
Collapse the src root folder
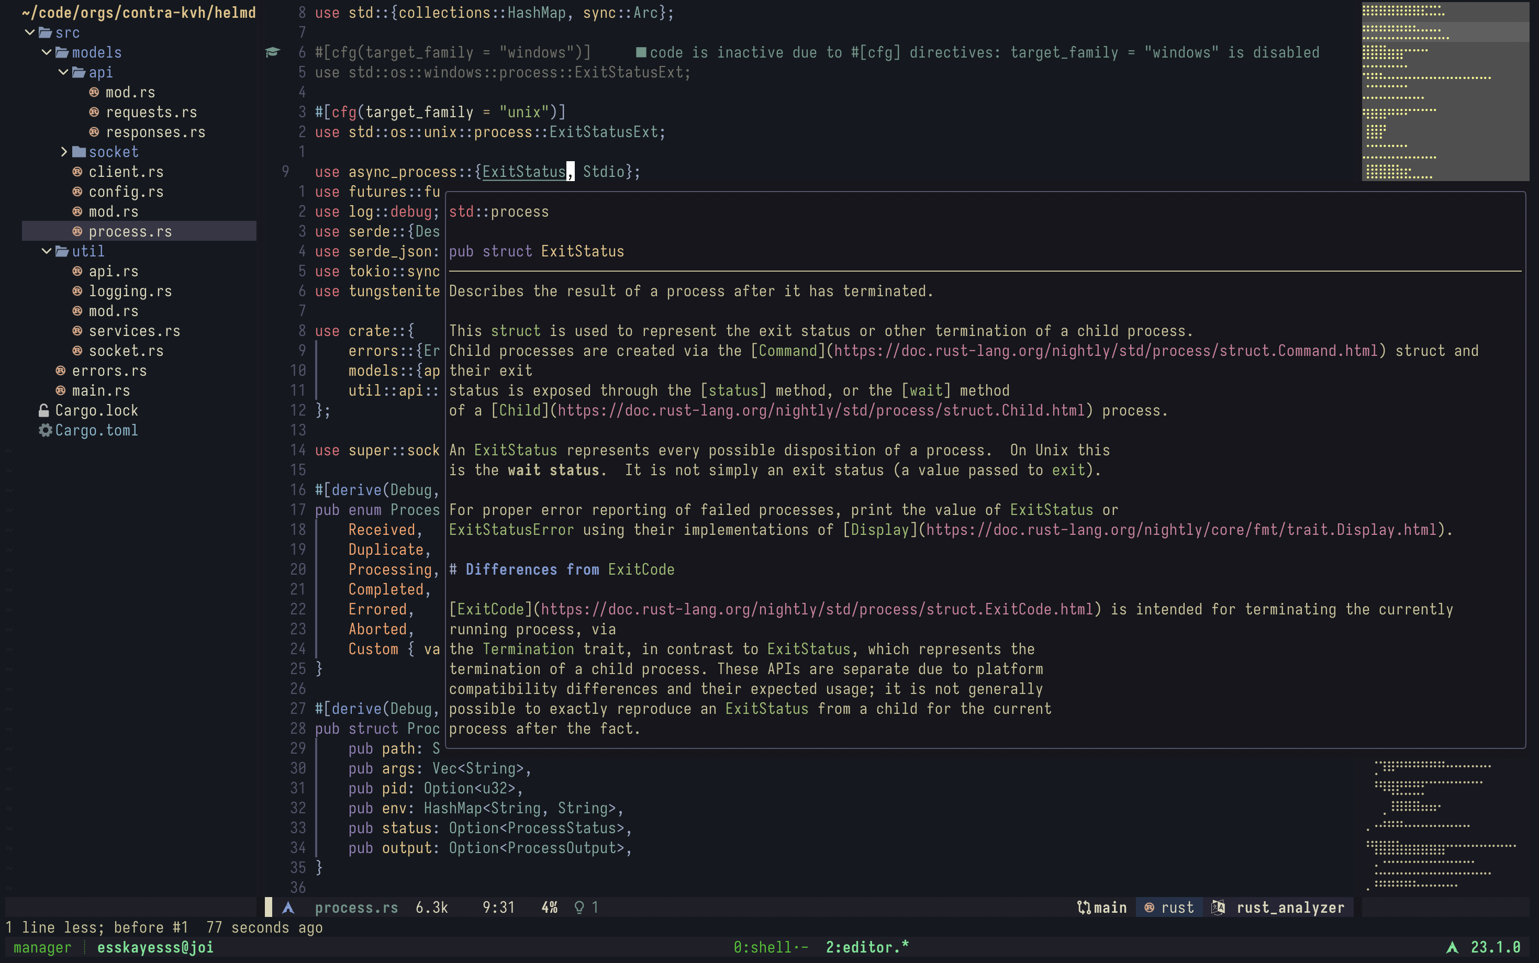29,32
